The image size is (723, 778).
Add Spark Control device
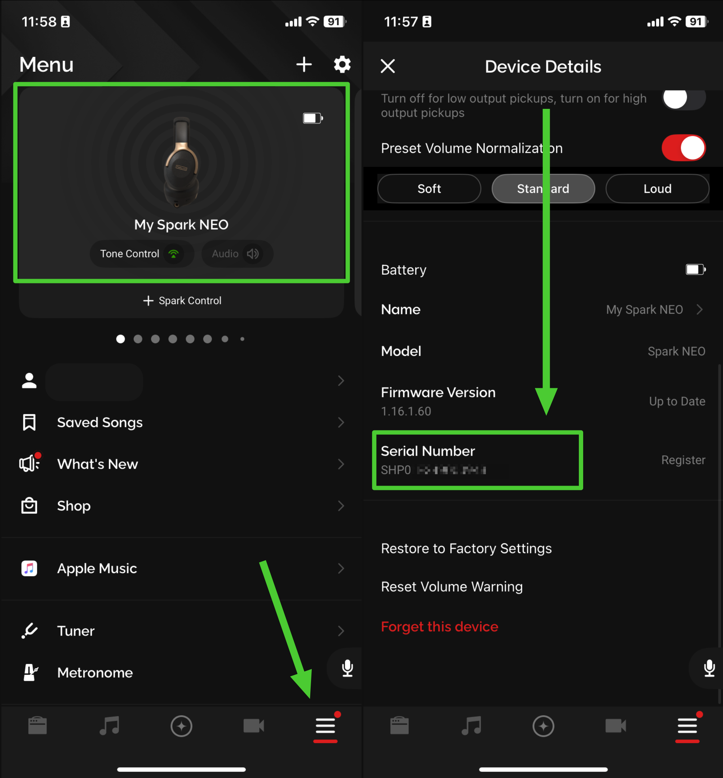[x=182, y=301]
